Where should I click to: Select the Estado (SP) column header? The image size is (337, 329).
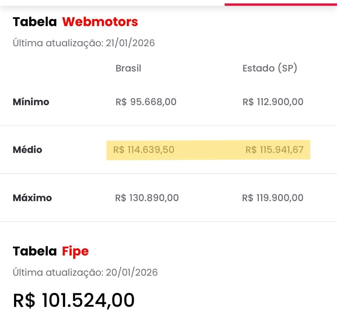pyautogui.click(x=270, y=68)
